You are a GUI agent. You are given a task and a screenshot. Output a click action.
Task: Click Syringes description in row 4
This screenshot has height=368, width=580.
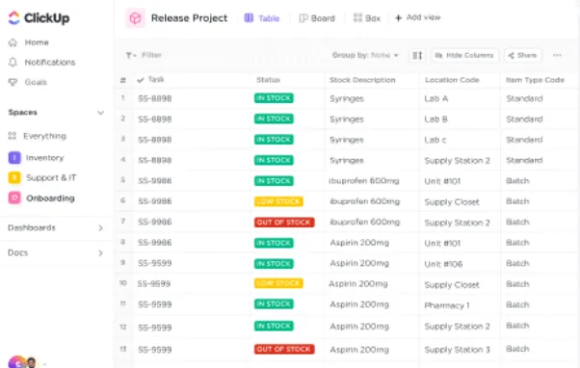347,161
